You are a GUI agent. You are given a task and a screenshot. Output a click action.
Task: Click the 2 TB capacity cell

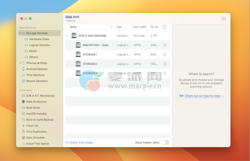point(153,36)
